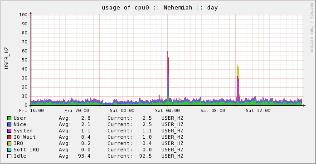Screen dimensions: 316x164
Task: Click the RRDTOOL / TOBI OETIKER watermark
Action: coord(311,28)
